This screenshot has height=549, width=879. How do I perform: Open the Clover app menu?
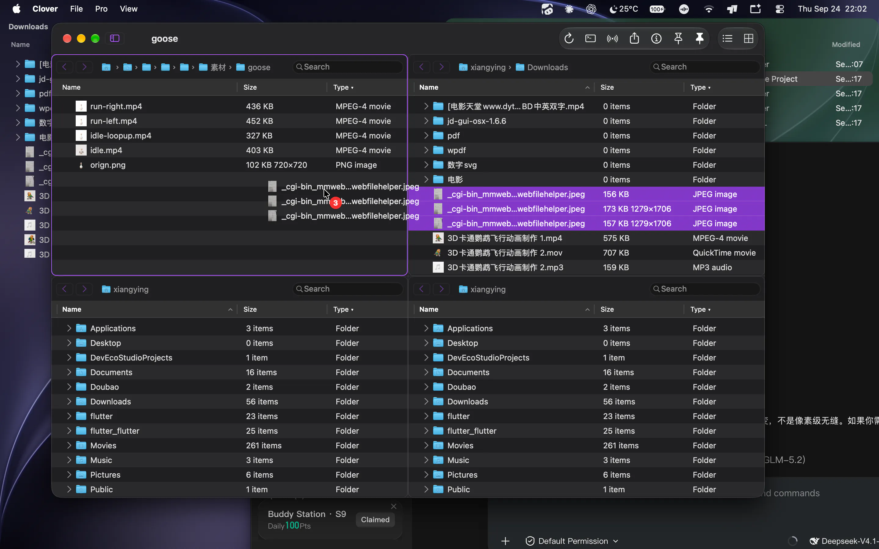tap(45, 9)
